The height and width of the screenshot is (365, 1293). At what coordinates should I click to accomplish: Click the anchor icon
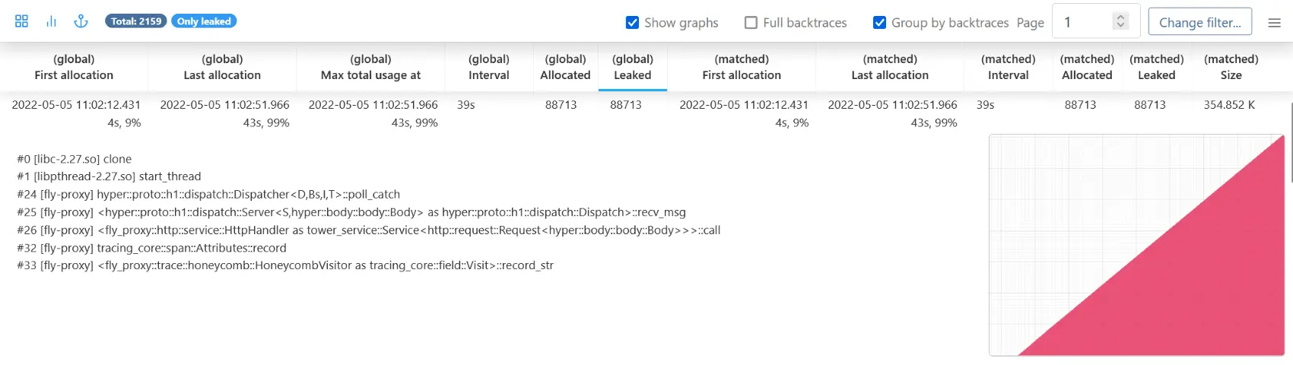81,21
